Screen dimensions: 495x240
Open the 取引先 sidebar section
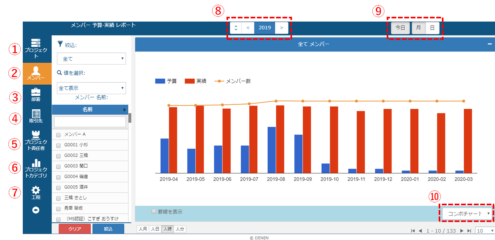point(36,116)
